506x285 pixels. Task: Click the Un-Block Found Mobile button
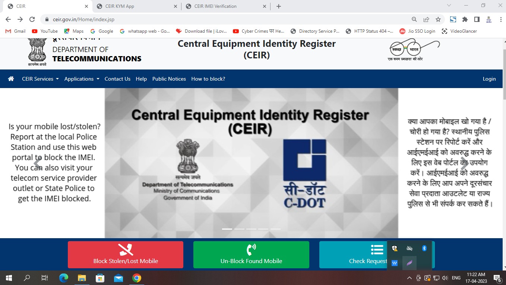(x=251, y=255)
